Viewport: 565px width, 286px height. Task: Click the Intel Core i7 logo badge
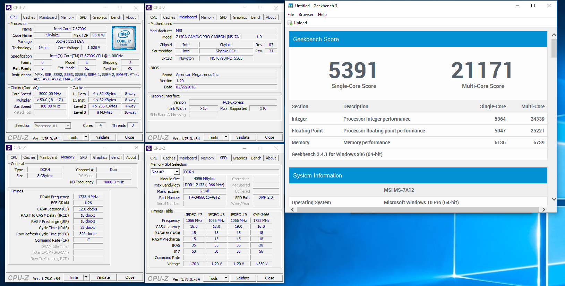point(124,38)
